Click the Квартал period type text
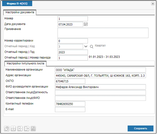Image resolution: width=157 pixels, height=134 pixels. (100, 46)
